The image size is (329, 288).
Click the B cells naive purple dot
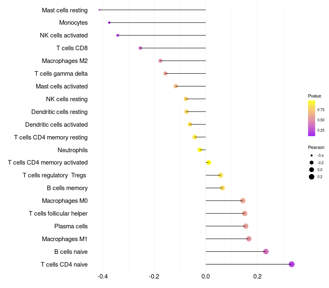click(x=266, y=251)
